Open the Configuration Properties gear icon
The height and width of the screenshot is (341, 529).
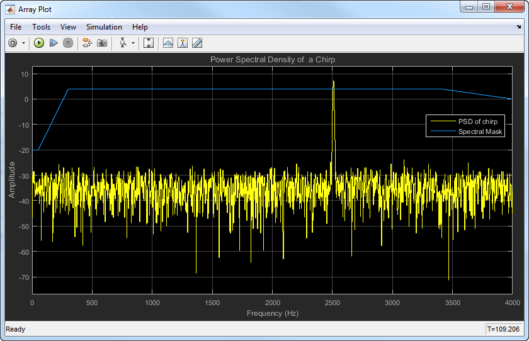[x=13, y=43]
